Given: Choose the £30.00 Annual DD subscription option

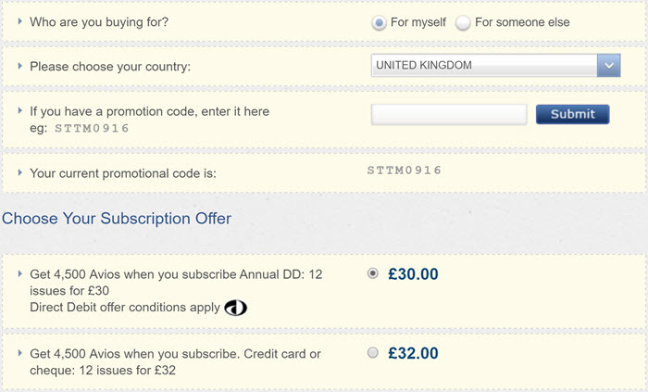Looking at the screenshot, I should [373, 273].
